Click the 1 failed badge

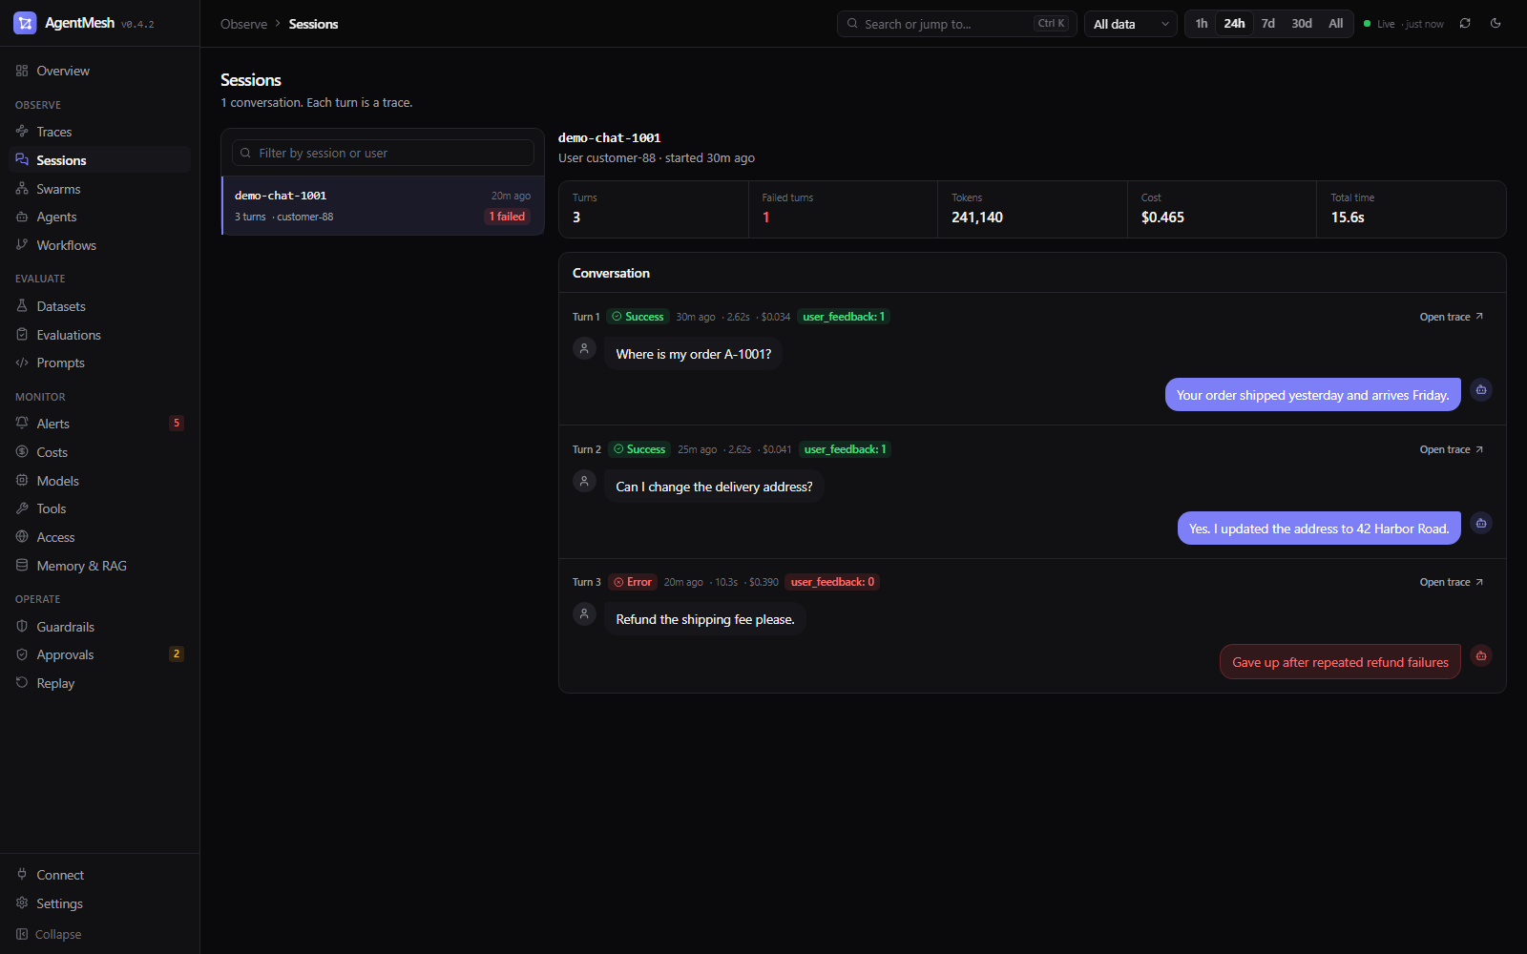508,217
